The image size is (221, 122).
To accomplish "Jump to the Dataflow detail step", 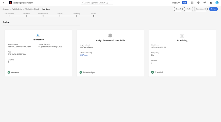I will [x=43, y=16].
